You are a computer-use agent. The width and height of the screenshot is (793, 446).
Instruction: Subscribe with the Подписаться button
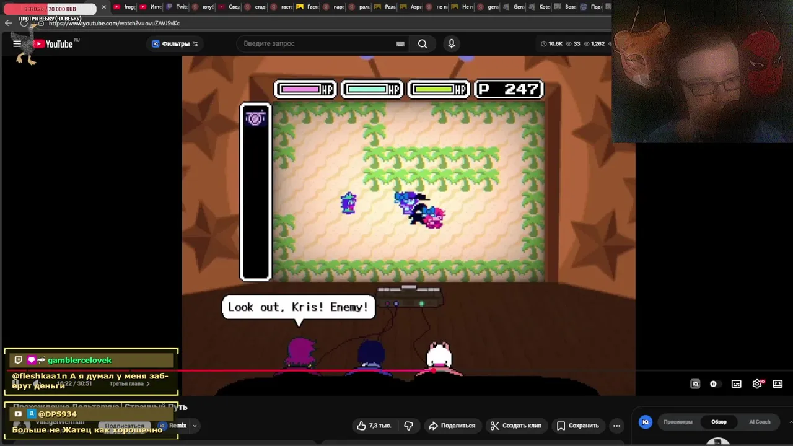pyautogui.click(x=125, y=426)
